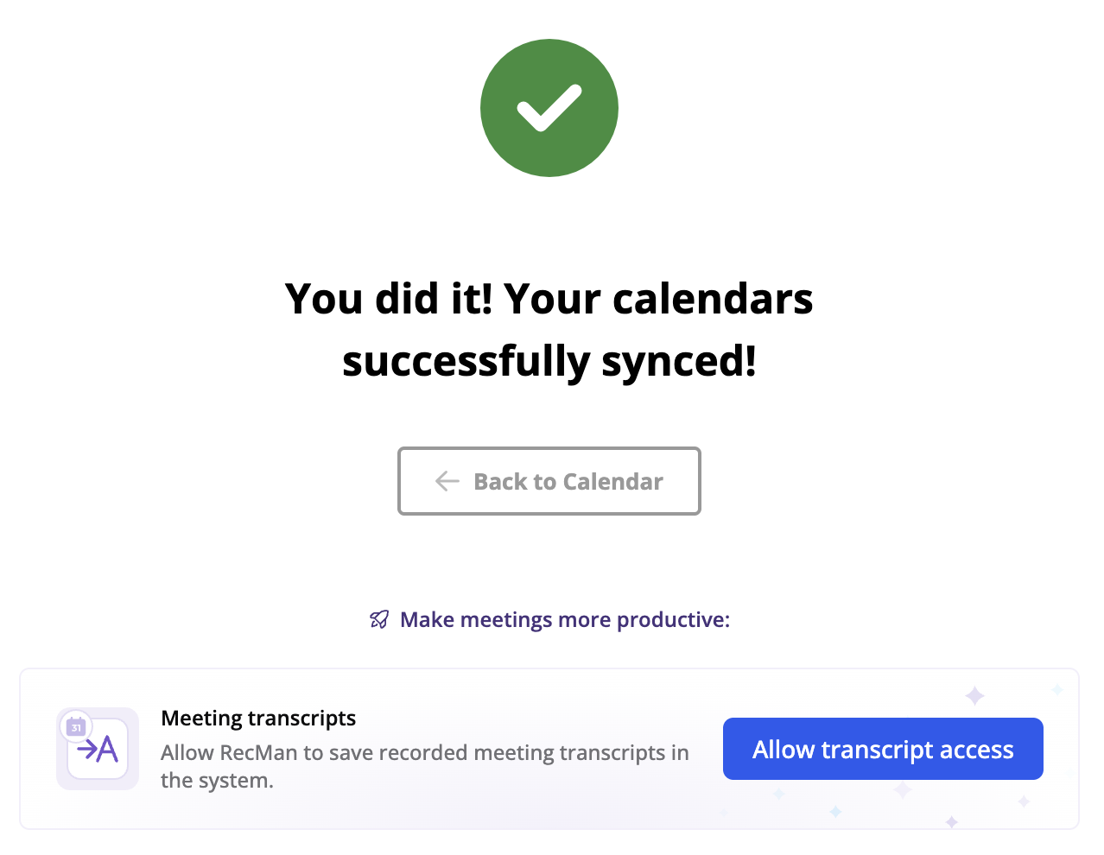Click the white checkmark inside the green circle
The width and height of the screenshot is (1104, 855).
(549, 108)
